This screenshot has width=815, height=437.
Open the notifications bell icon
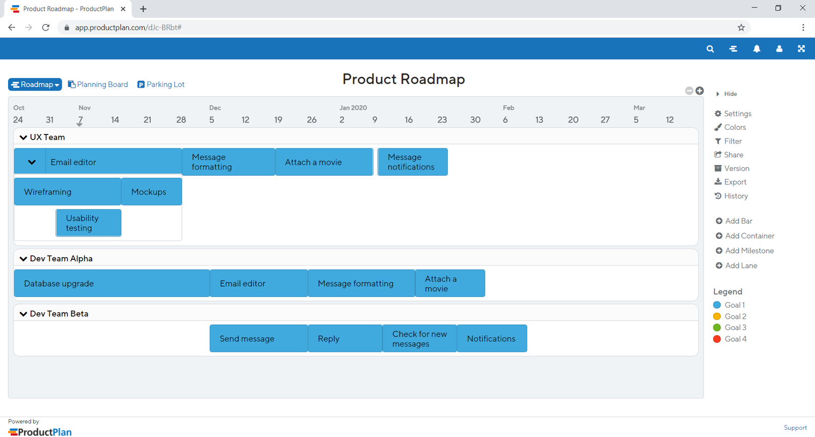click(756, 49)
